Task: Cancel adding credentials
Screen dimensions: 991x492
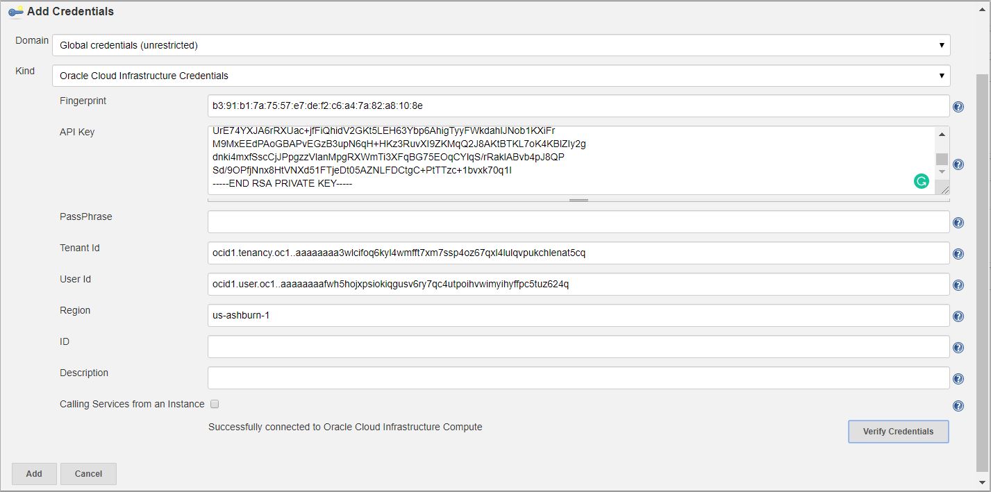Action: pos(88,474)
